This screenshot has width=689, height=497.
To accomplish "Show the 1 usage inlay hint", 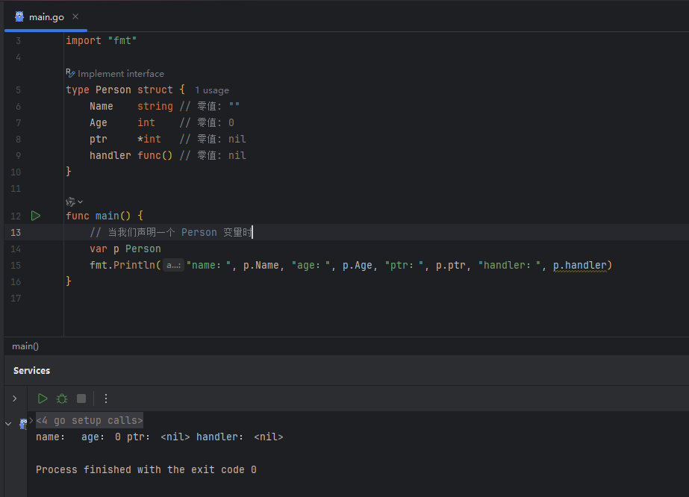I will [x=212, y=90].
